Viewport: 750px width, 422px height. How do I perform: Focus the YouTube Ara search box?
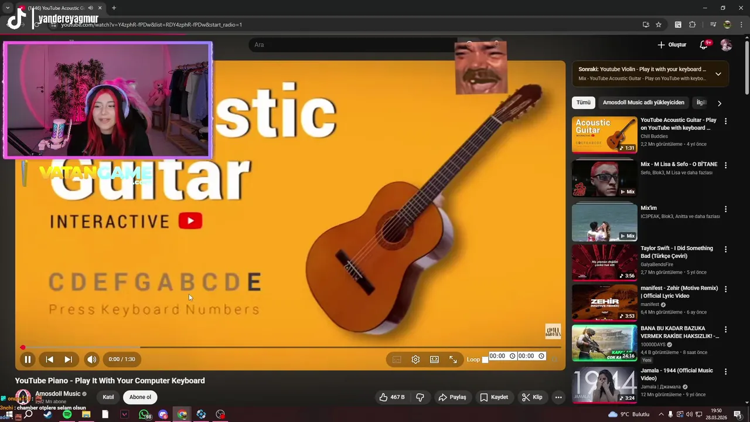pyautogui.click(x=352, y=45)
